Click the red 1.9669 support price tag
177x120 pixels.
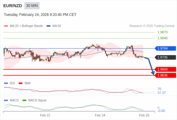(x=165, y=69)
